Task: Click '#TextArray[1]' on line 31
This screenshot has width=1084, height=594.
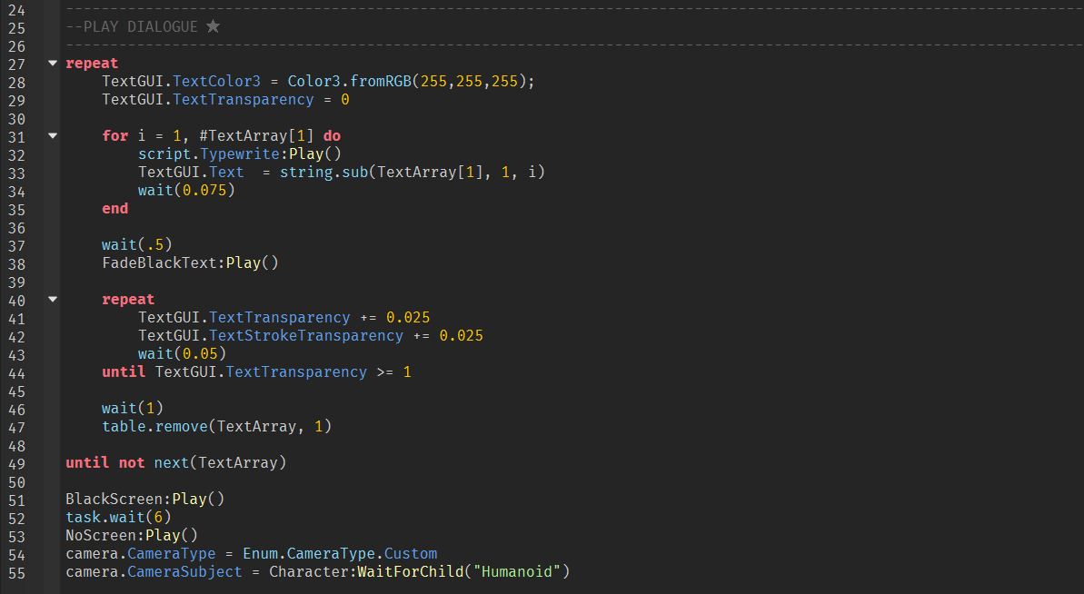Action: pyautogui.click(x=256, y=136)
